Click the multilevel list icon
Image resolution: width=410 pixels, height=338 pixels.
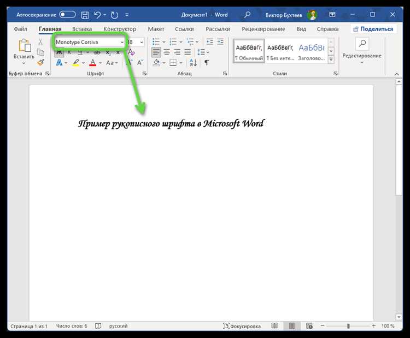pyautogui.click(x=190, y=41)
